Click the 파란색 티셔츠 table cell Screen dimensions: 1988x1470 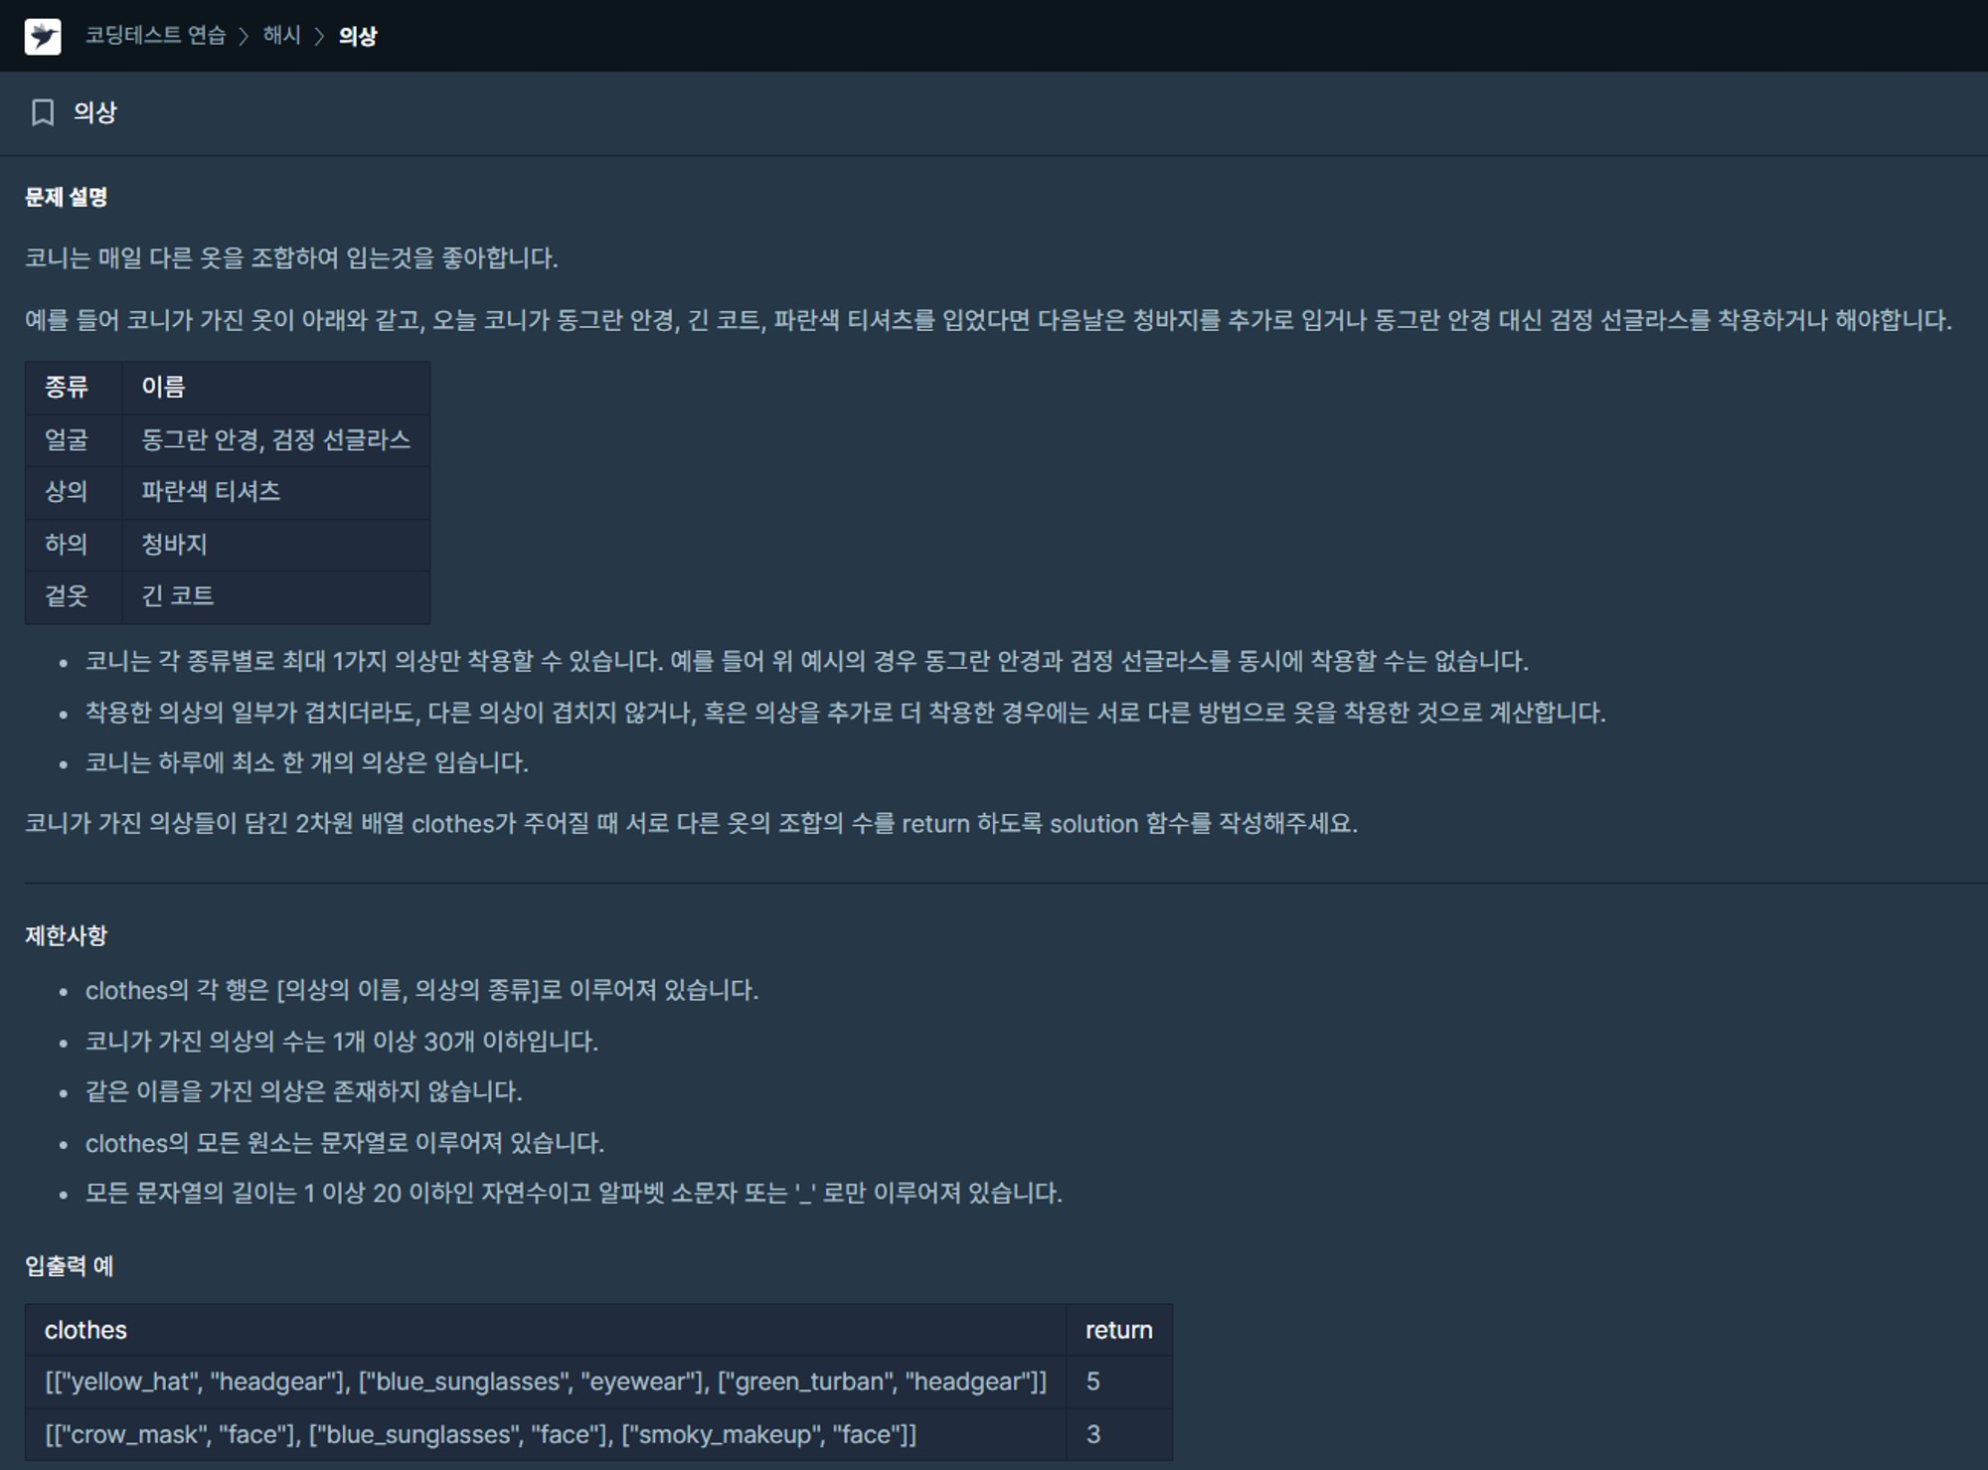(x=276, y=492)
